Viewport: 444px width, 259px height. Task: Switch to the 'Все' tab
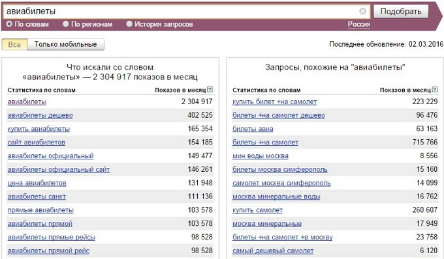point(14,45)
